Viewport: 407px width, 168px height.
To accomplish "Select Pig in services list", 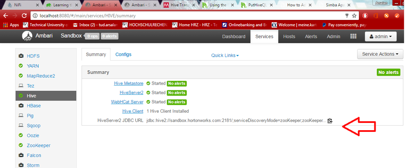I will pos(30,116).
